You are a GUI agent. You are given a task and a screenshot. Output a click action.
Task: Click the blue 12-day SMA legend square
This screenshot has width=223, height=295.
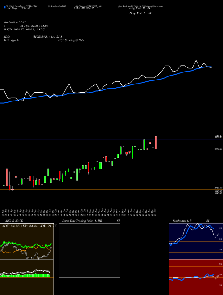coord(4,8)
